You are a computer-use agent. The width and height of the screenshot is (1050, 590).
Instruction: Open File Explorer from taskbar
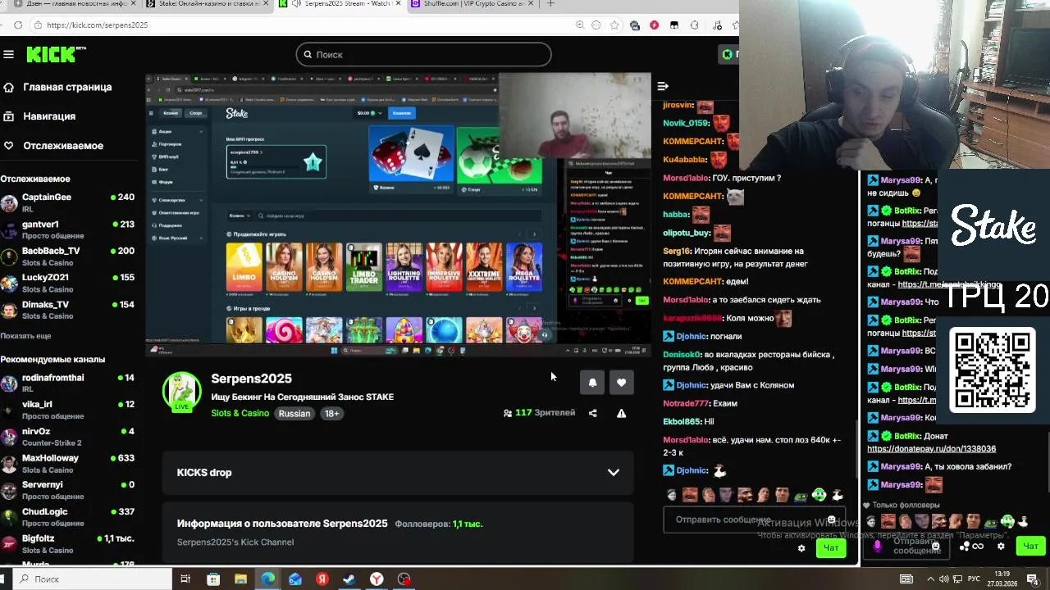coord(240,579)
